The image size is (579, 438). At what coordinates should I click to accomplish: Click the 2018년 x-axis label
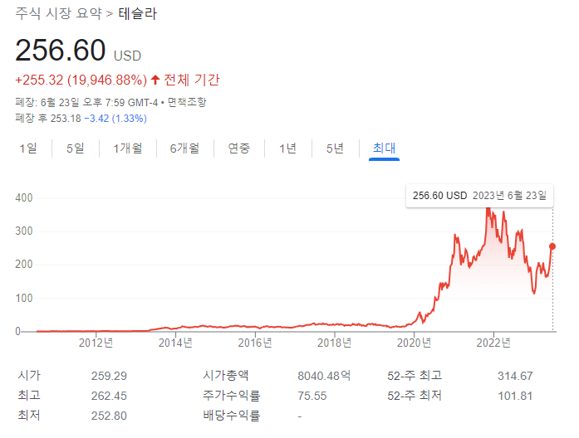[334, 343]
